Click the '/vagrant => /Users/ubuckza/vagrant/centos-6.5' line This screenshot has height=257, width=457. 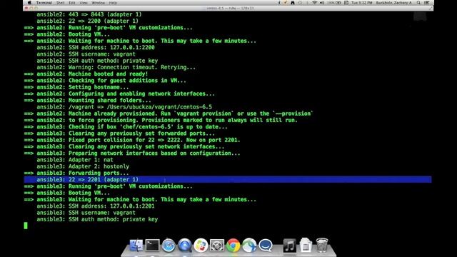tap(124, 107)
